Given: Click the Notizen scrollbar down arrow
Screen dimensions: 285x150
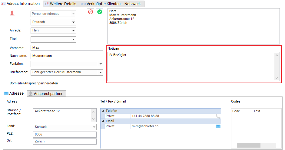Looking at the screenshot, I should click(277, 78).
